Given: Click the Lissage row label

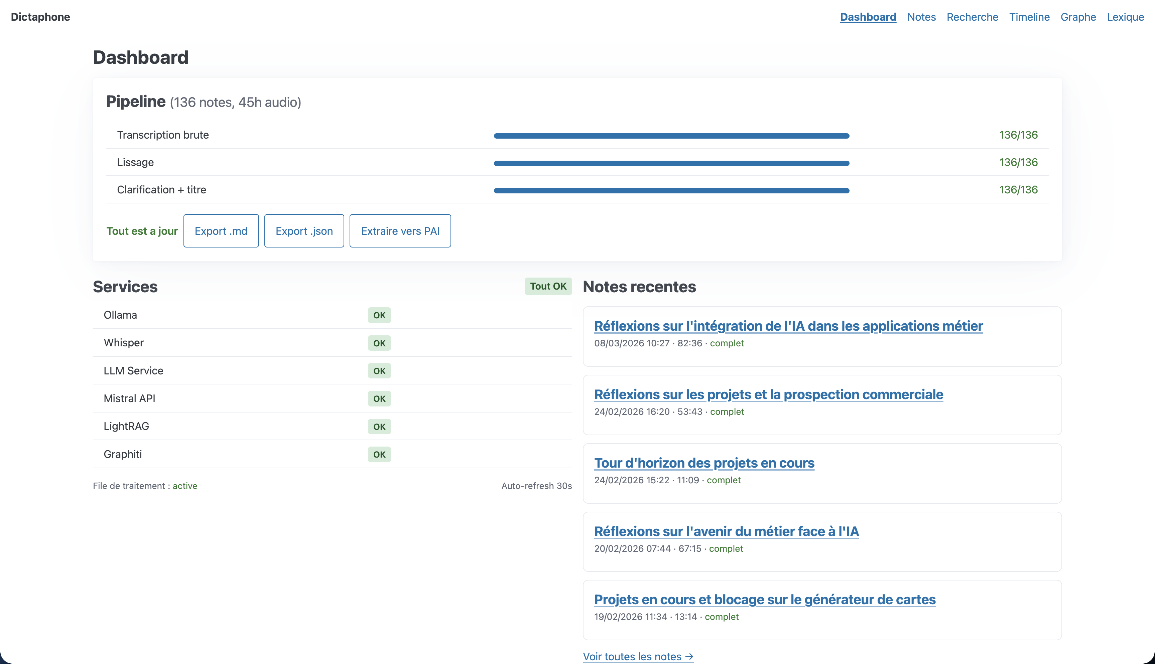Looking at the screenshot, I should click(135, 162).
